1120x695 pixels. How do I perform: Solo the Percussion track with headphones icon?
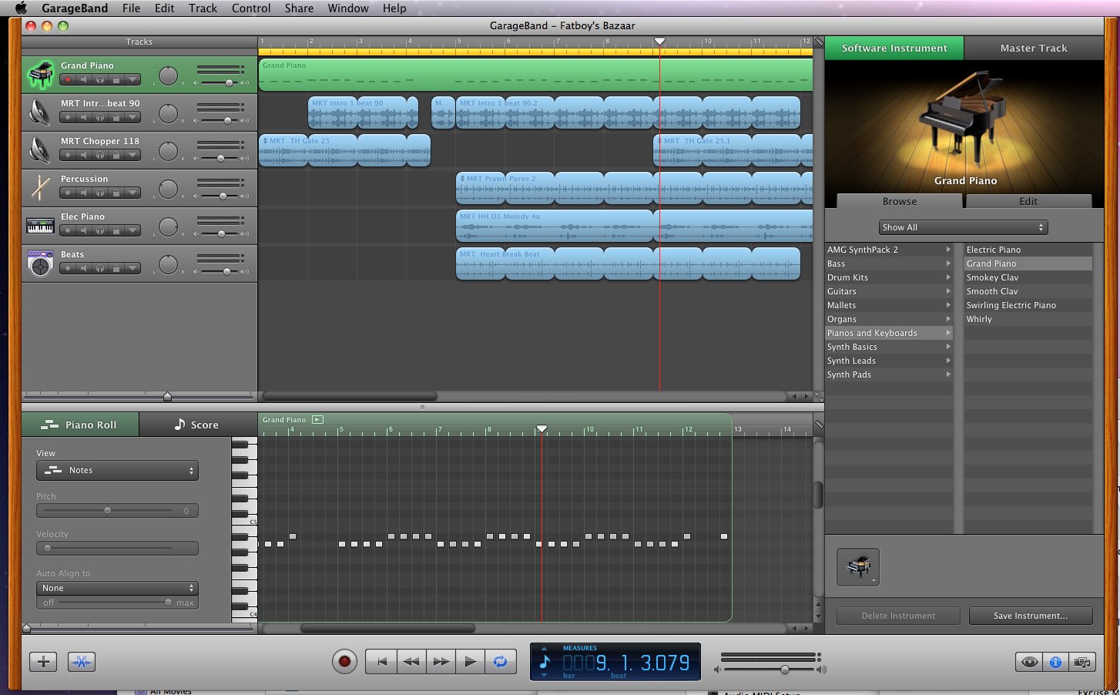tap(99, 193)
